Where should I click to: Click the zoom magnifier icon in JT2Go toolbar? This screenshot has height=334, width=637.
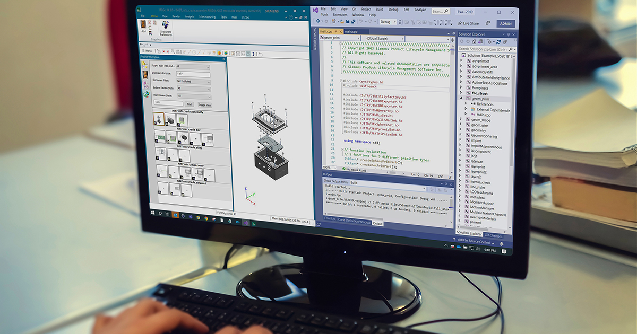173,51
